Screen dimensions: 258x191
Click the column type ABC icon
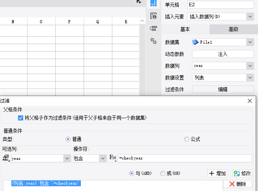[x=6, y=158]
